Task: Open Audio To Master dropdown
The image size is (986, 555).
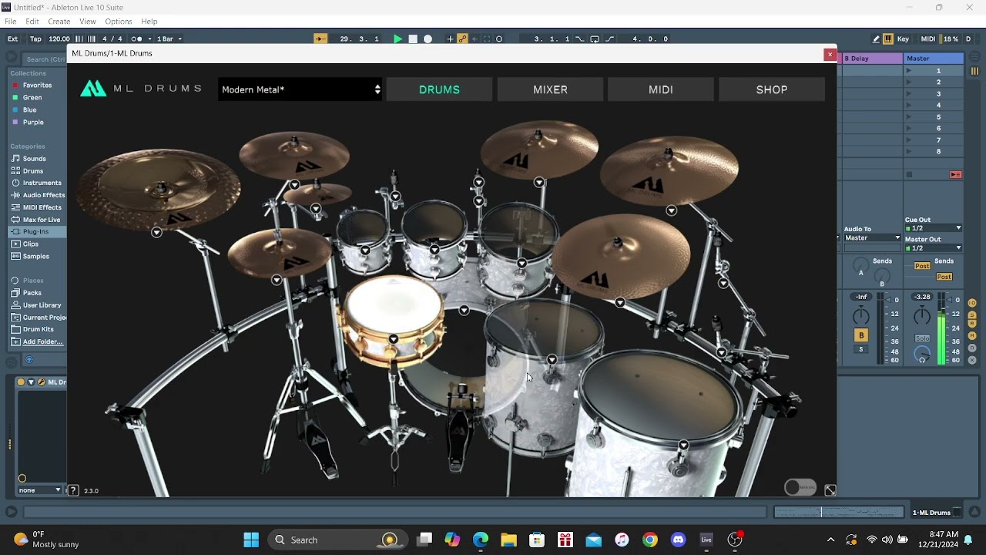Action: (x=873, y=238)
